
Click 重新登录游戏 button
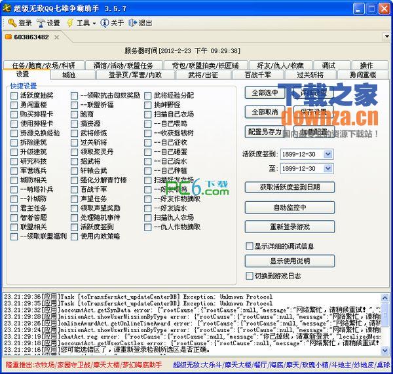[290, 227]
